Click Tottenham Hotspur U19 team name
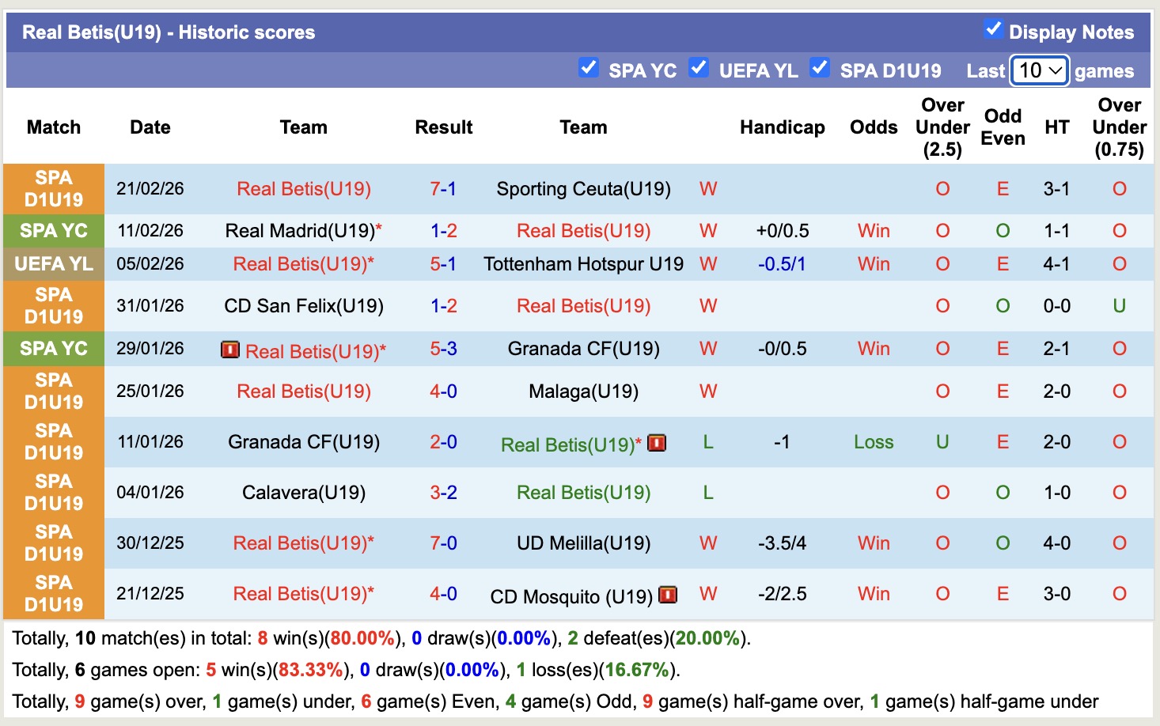 (583, 264)
